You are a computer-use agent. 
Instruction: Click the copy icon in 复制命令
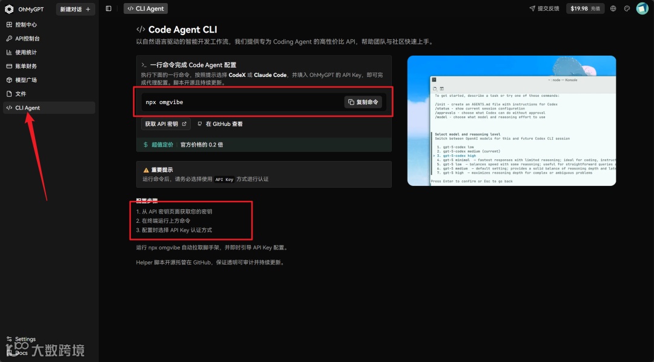(x=351, y=102)
